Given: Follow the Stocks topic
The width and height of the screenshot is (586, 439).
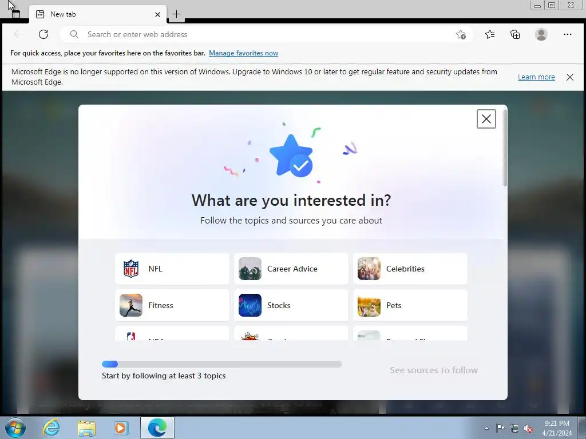Looking at the screenshot, I should click(x=291, y=305).
